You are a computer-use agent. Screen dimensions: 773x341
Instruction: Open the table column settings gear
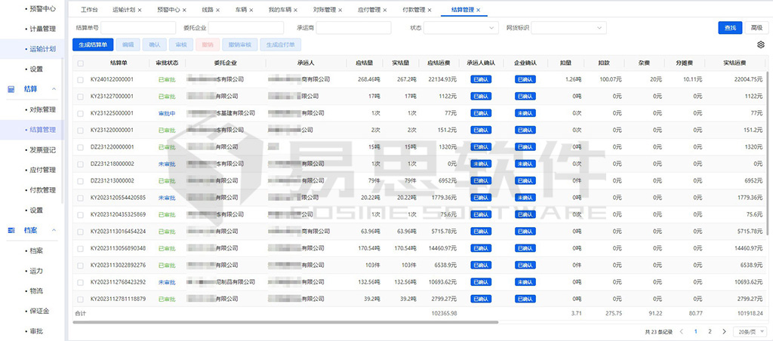point(760,45)
